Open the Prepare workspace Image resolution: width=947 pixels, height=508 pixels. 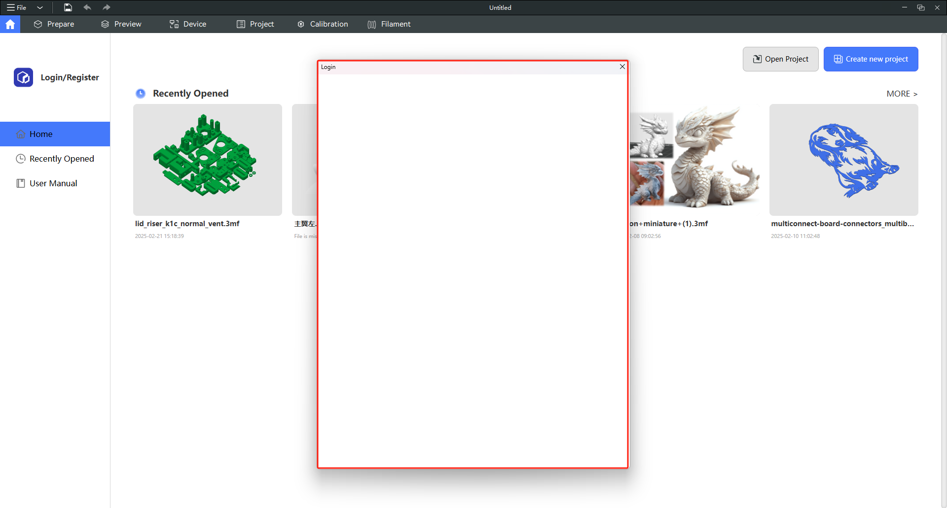pos(54,24)
